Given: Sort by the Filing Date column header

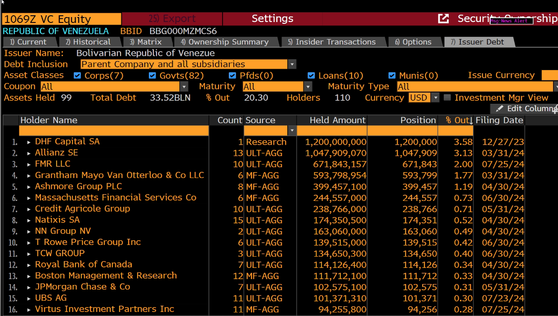Looking at the screenshot, I should [x=499, y=120].
